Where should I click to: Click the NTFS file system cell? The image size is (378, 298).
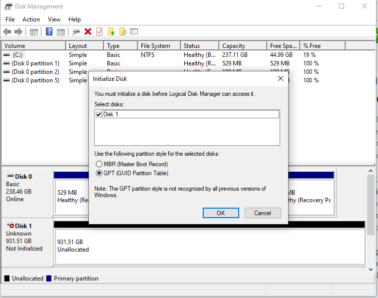147,55
